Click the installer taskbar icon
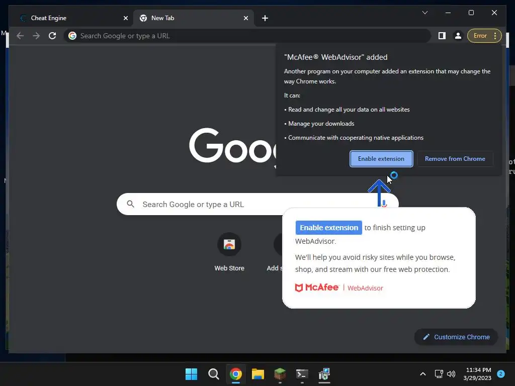The width and height of the screenshot is (515, 386). [x=324, y=374]
